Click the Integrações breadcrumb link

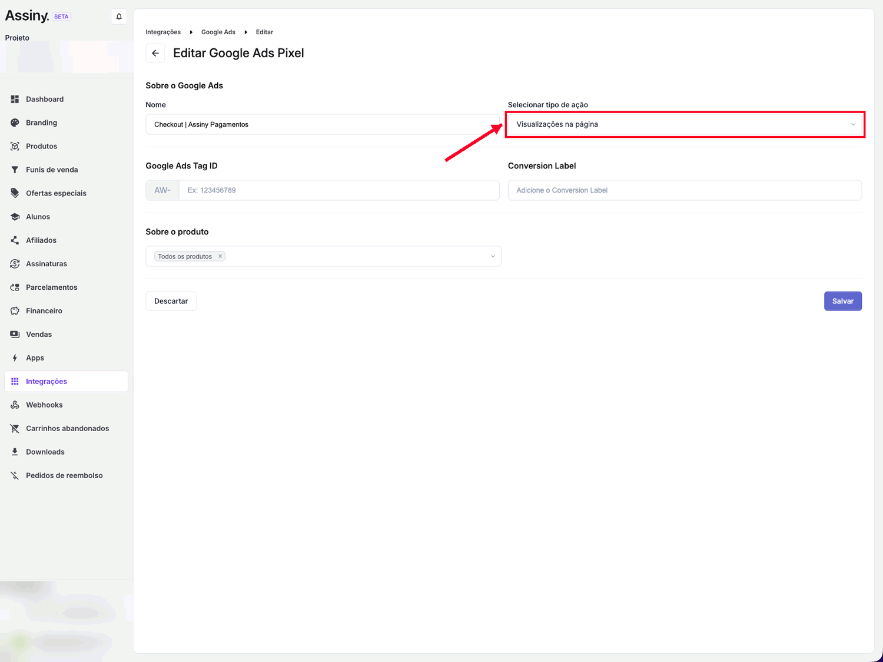(x=163, y=32)
